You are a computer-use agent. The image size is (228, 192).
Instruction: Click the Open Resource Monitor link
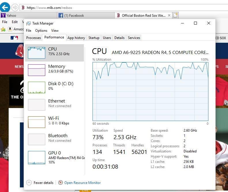pyautogui.click(x=82, y=182)
